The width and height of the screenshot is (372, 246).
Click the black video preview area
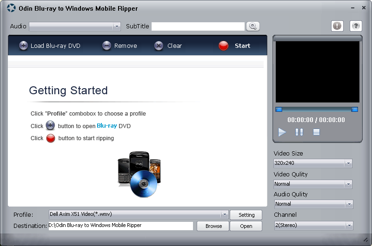point(318,72)
